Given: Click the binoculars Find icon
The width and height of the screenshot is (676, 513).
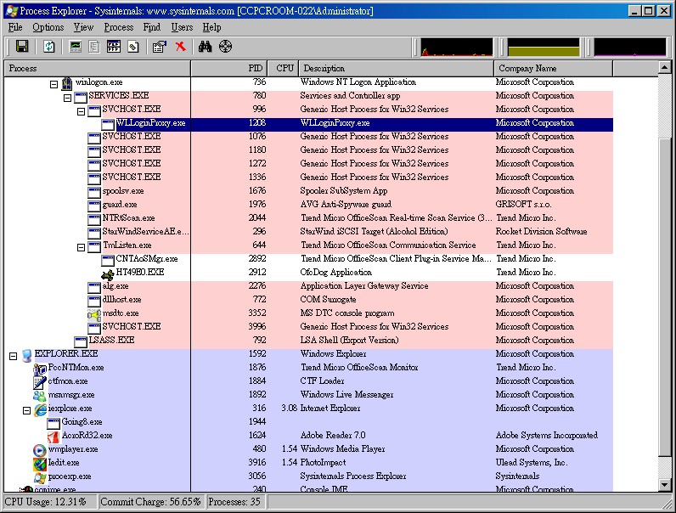Looking at the screenshot, I should [206, 46].
